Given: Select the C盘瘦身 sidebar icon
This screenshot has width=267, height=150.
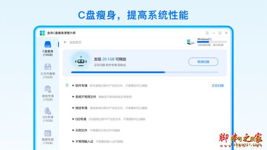Looking at the screenshot, I should [x=48, y=45].
